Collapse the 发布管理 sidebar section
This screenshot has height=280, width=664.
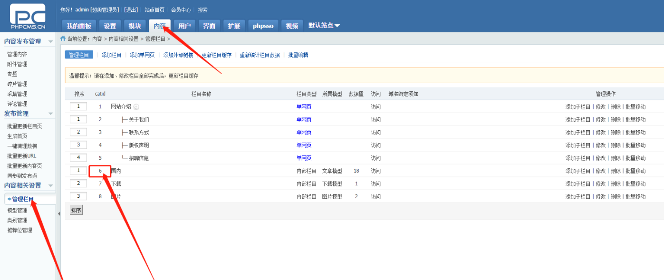pos(50,114)
